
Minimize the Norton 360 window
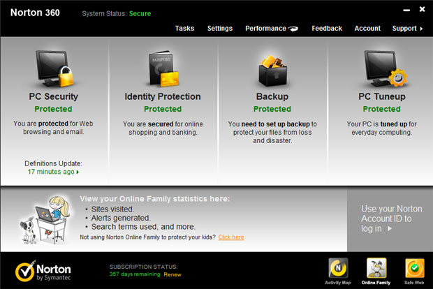pos(406,10)
